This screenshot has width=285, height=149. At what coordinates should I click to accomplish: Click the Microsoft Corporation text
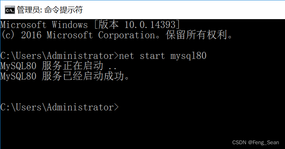click(101, 35)
